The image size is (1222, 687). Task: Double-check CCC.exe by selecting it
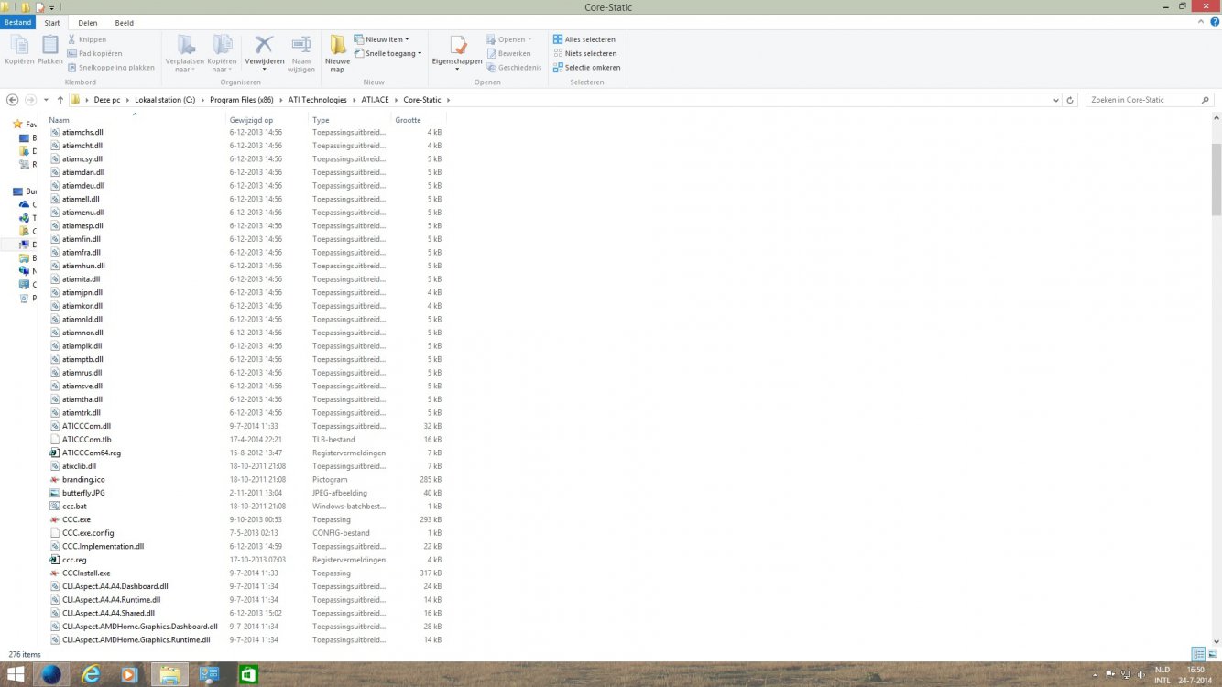pos(76,519)
